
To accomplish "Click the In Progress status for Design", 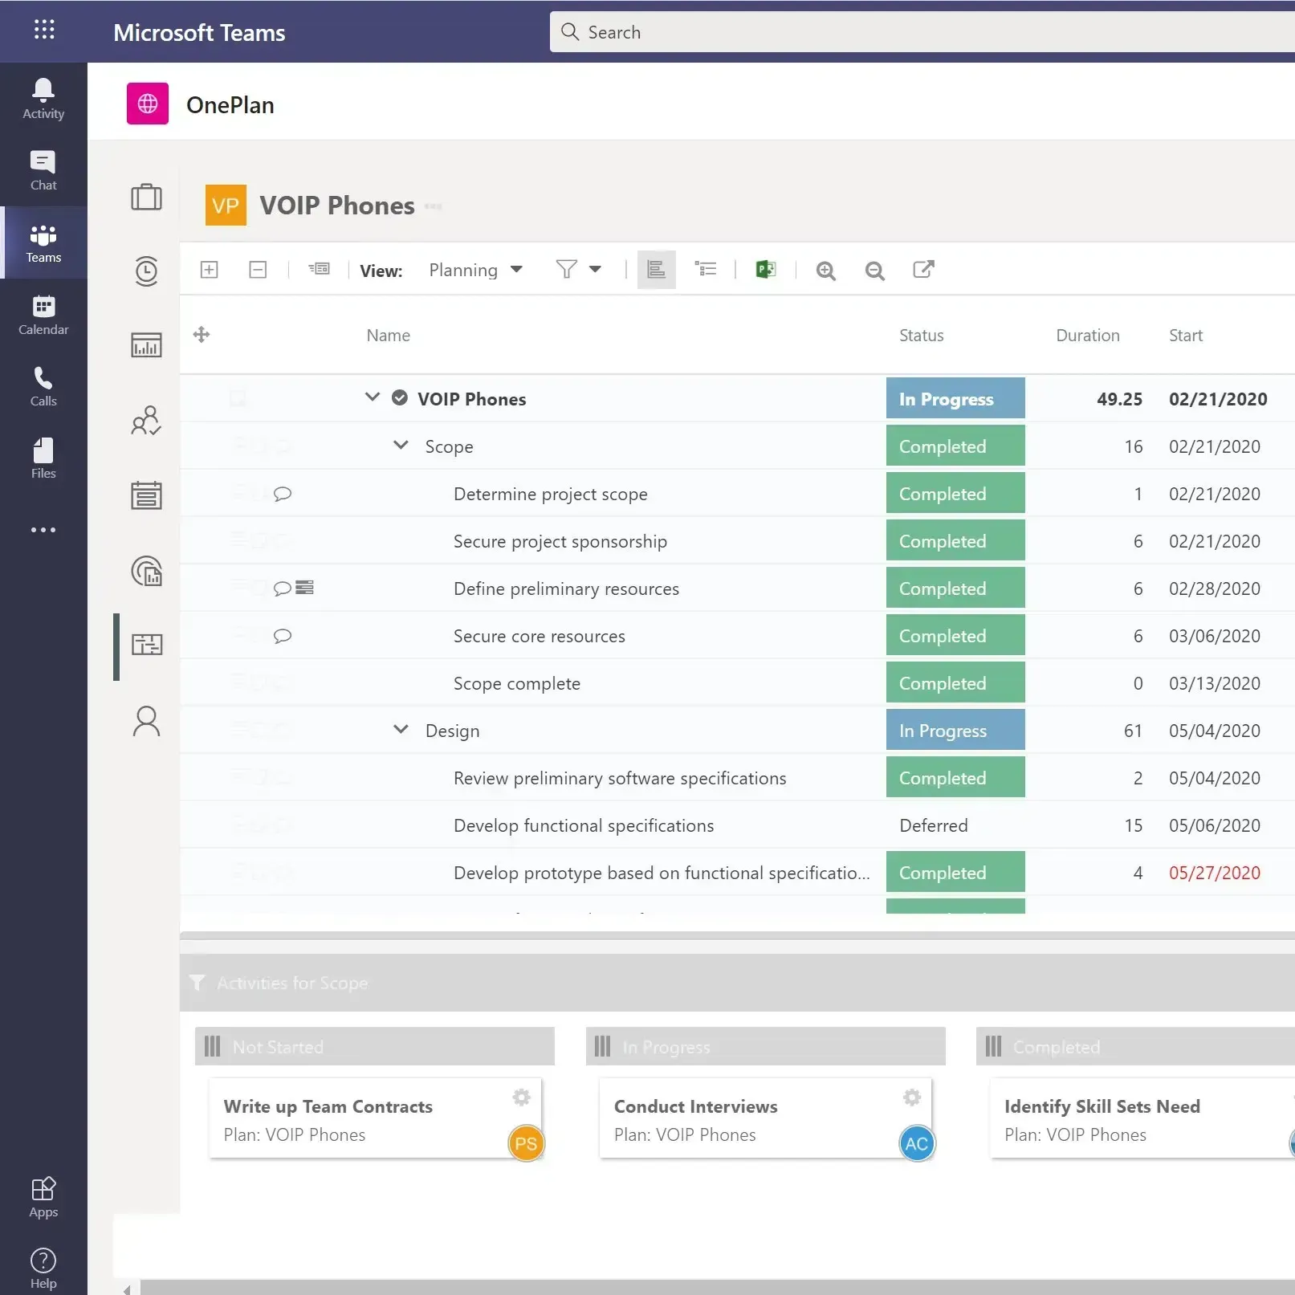I will [x=955, y=730].
